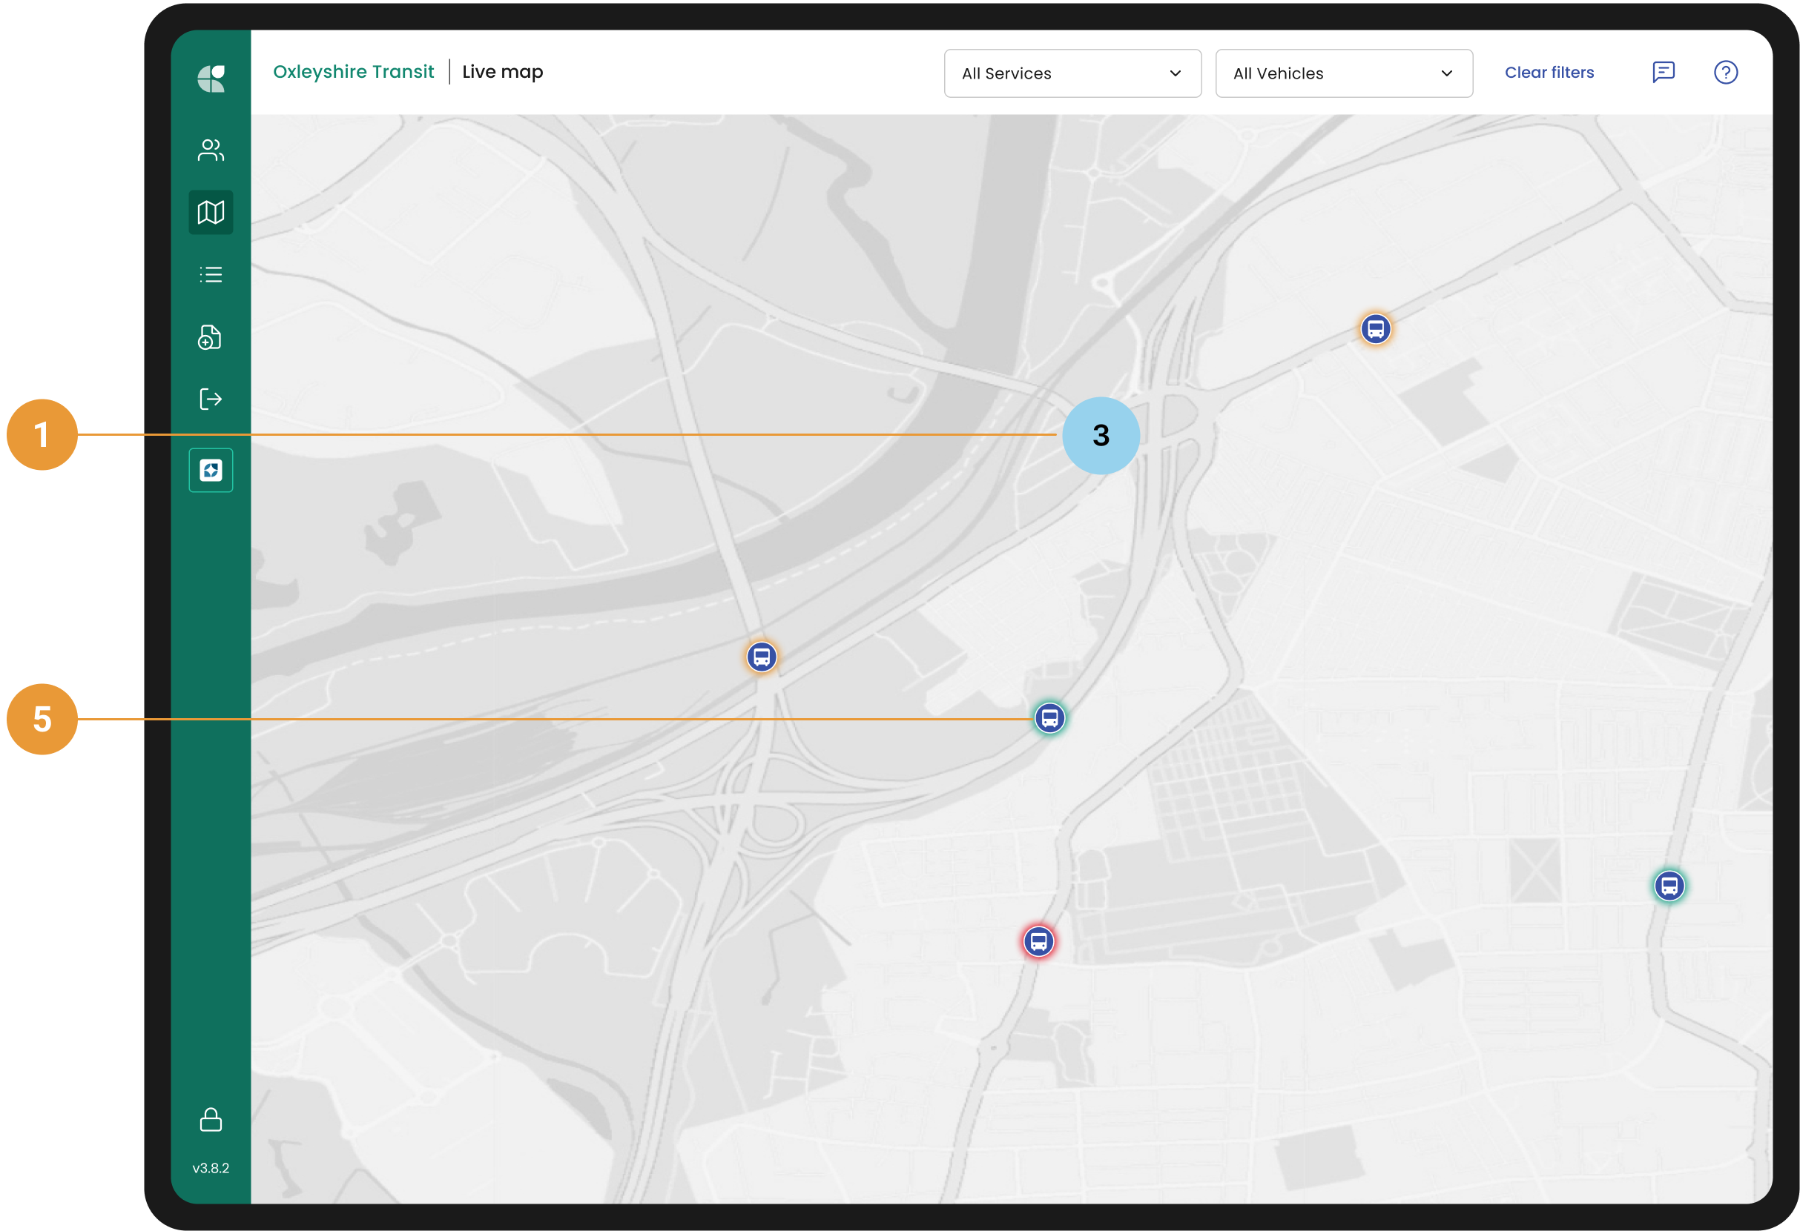This screenshot has height=1231, width=1800.
Task: Click the logout arrow sidebar icon
Action: pyautogui.click(x=211, y=399)
